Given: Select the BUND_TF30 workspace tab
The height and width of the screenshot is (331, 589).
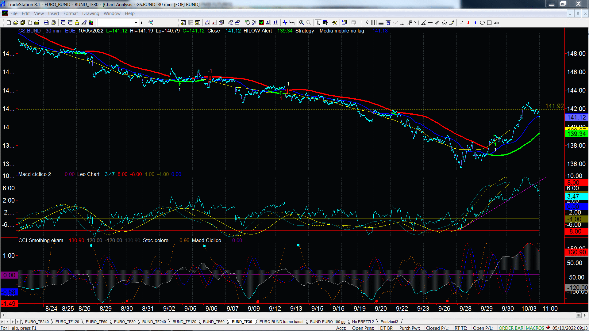Looking at the screenshot, I should coord(242,322).
